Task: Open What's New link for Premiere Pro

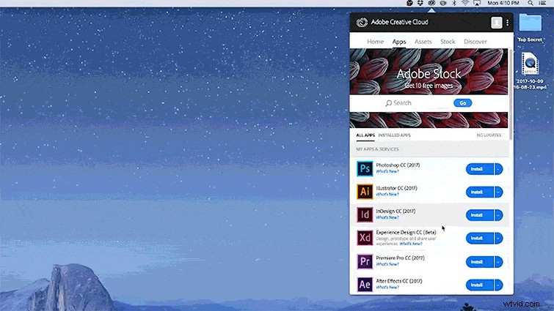Action: (x=387, y=264)
